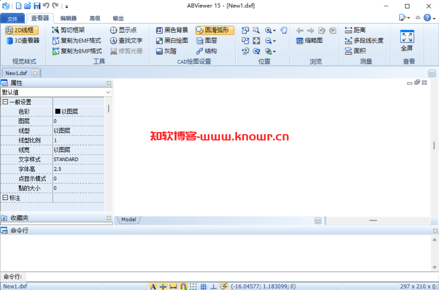Open the zoom in dropdown arrow
Screen dimensions: 439x290
pyautogui.click(x=274, y=31)
